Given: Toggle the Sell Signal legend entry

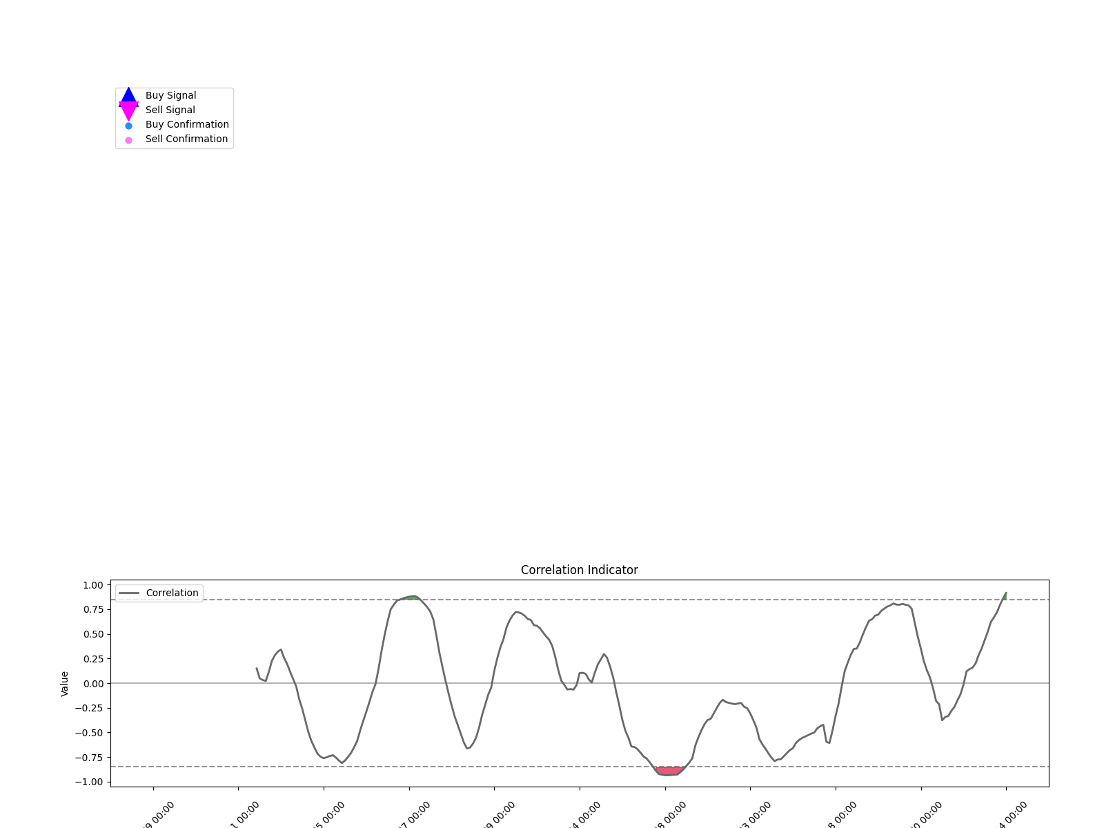Looking at the screenshot, I should 170,109.
